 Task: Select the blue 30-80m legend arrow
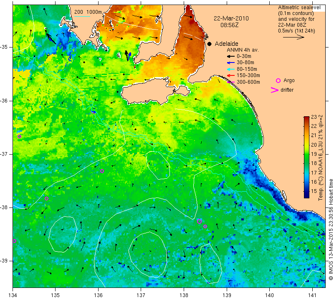(x=230, y=63)
